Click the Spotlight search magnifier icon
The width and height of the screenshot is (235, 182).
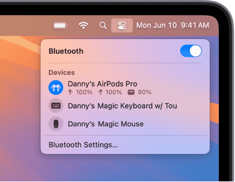[x=103, y=25]
